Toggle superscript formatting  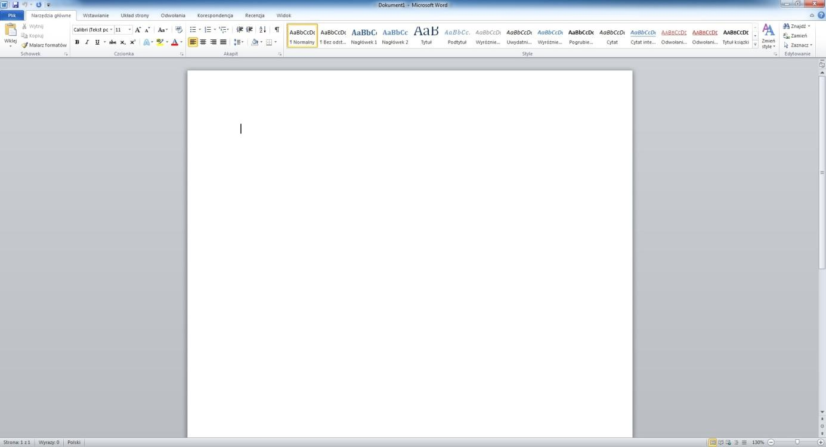pos(132,42)
